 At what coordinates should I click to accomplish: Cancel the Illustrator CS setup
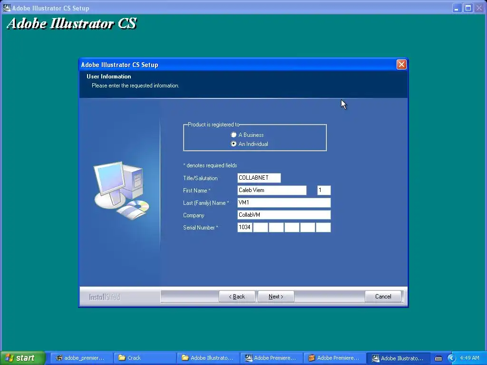point(383,297)
